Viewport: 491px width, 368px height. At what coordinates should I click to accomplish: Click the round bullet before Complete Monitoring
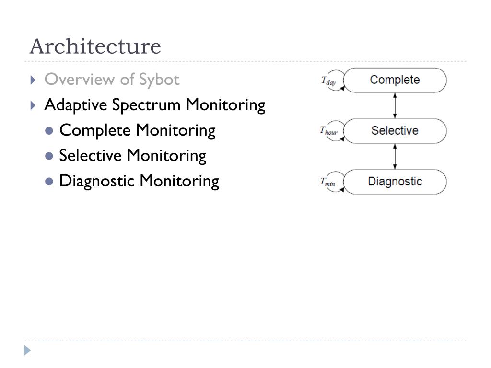[x=49, y=131]
